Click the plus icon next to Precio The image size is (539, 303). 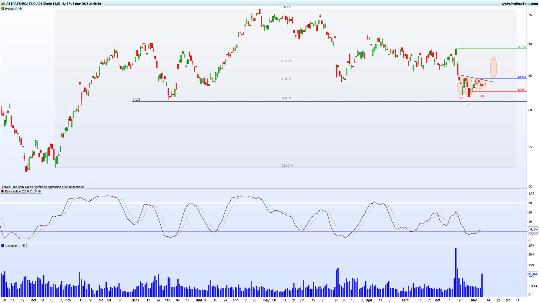21,8
